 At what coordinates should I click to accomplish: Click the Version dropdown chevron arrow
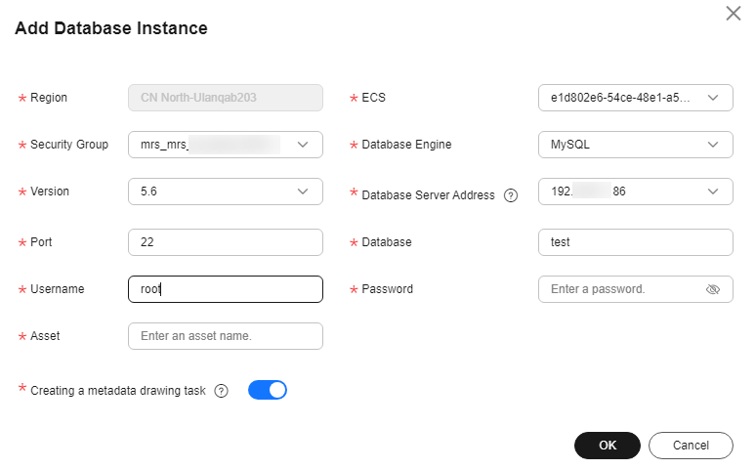tap(303, 192)
